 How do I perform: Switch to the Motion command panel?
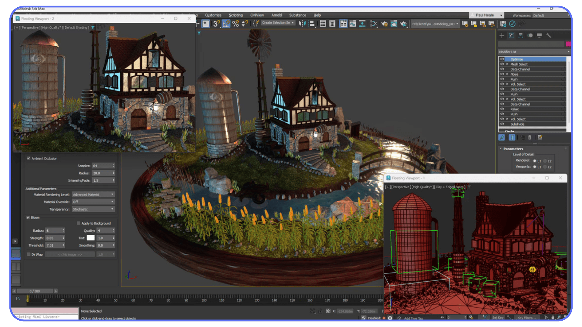point(530,35)
